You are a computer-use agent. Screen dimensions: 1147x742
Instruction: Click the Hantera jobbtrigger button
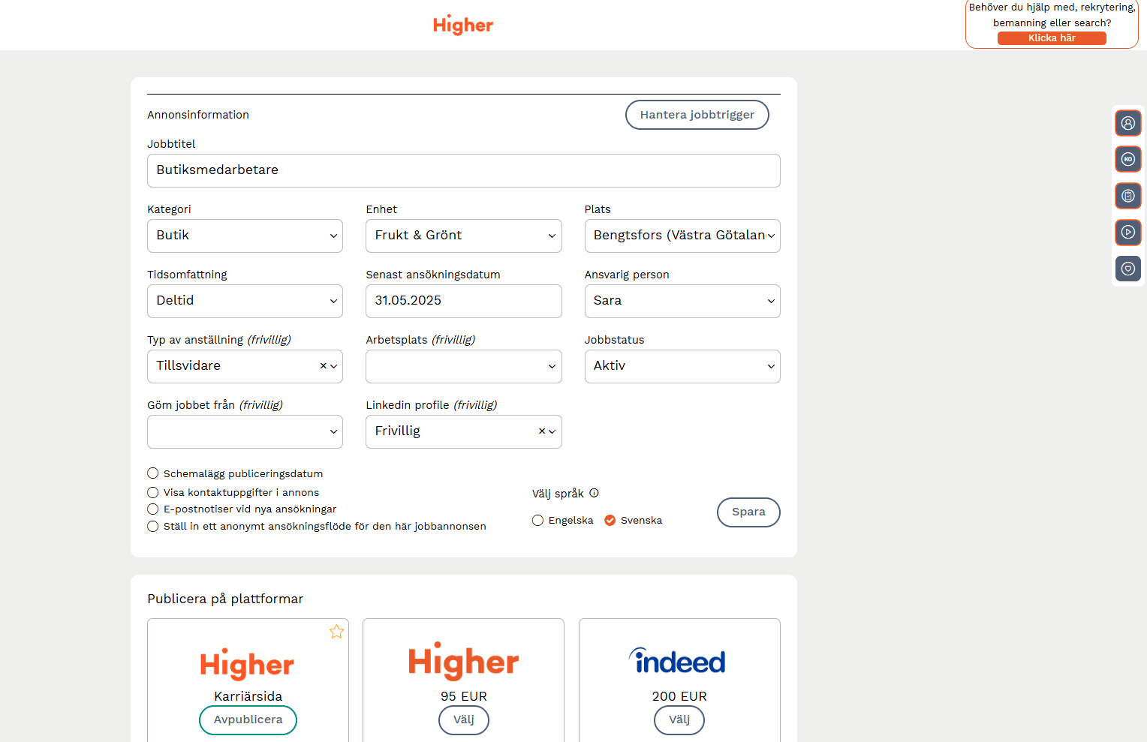[697, 115]
